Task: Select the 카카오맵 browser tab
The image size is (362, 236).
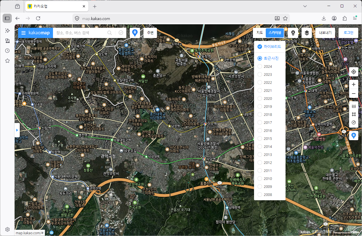Action: click(x=56, y=6)
